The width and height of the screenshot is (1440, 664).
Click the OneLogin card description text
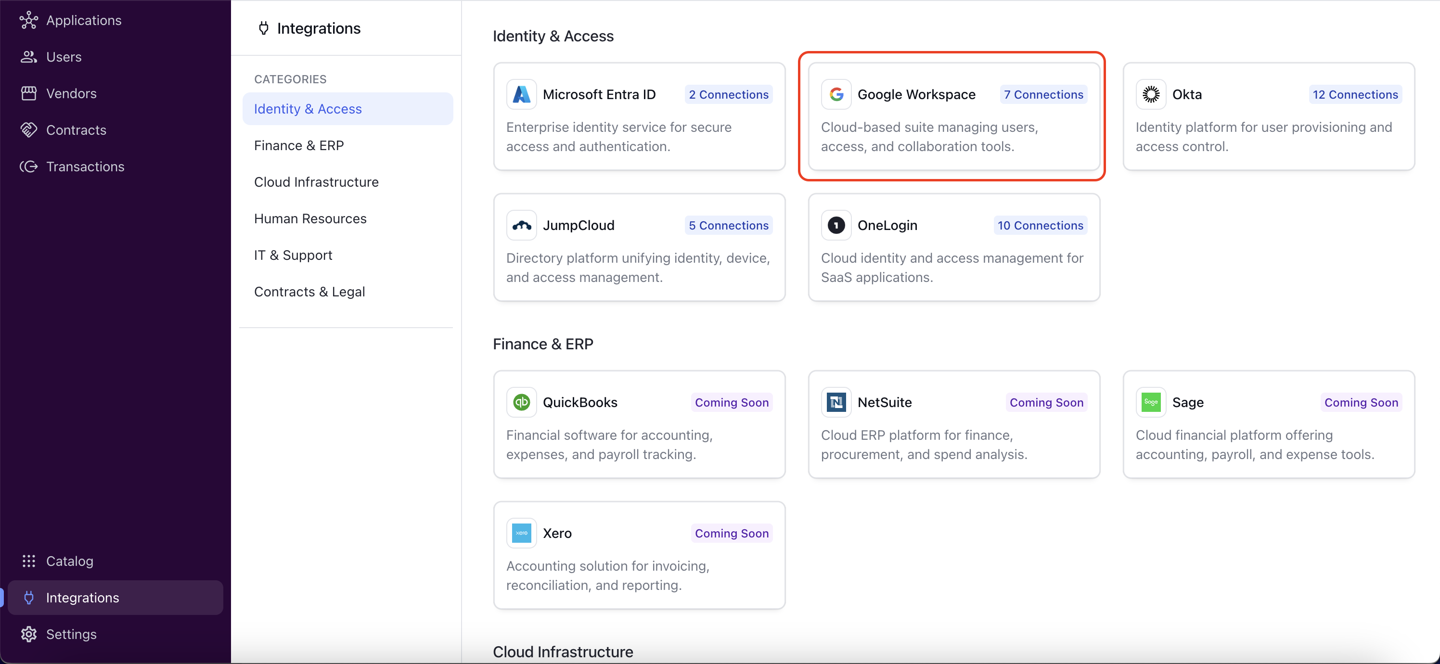coord(952,268)
